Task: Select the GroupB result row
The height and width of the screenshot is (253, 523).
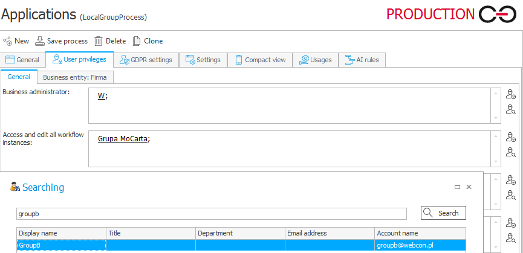Action: pos(241,245)
